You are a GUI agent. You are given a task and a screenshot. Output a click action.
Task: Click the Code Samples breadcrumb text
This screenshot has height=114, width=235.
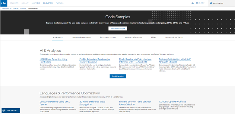click(x=33, y=8)
